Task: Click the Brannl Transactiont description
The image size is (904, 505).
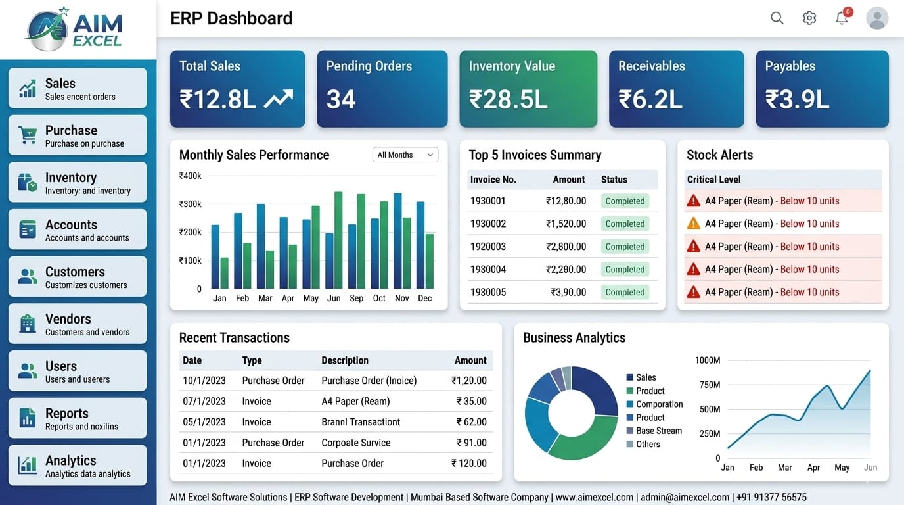Action: (361, 422)
